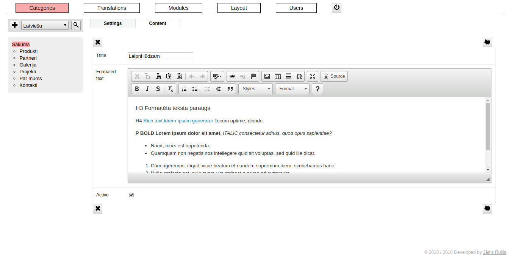Open the Styles dropdown
The image size is (513, 258).
(255, 89)
